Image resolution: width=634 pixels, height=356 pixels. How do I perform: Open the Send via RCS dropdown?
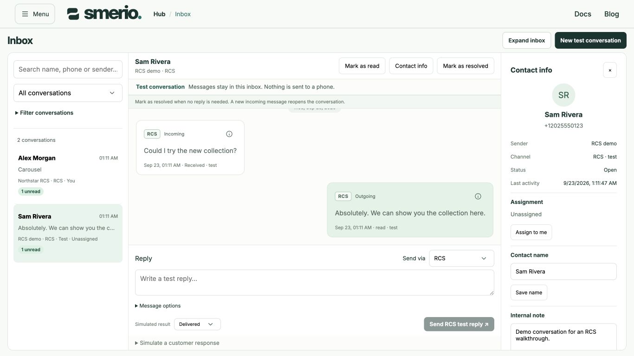coord(461,258)
